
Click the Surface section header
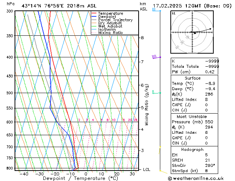[x=192, y=78]
